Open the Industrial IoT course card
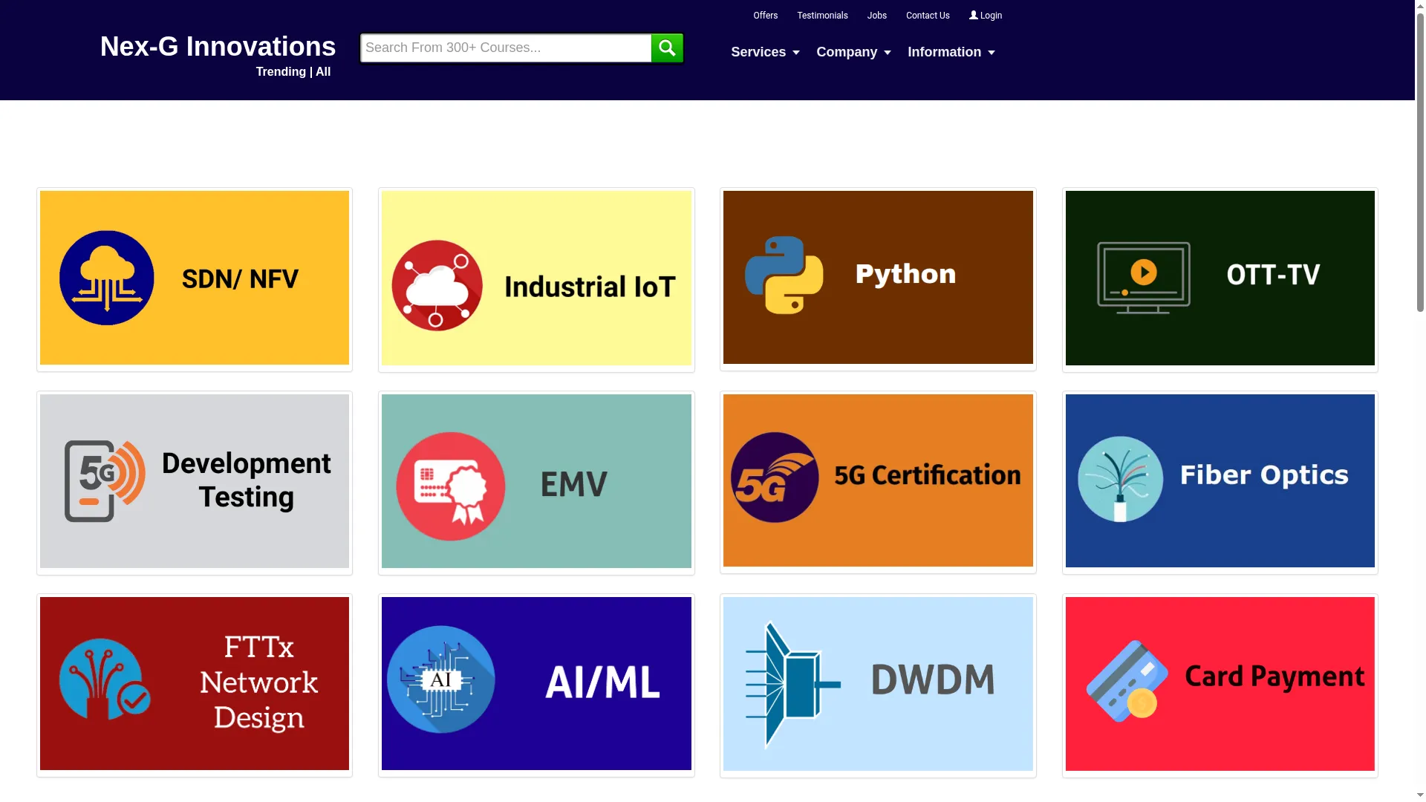The width and height of the screenshot is (1426, 802). click(x=536, y=278)
